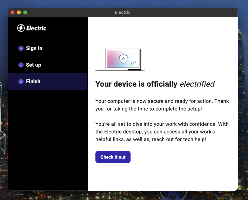Open the Set up step label
This screenshot has height=200, width=248.
(x=34, y=65)
